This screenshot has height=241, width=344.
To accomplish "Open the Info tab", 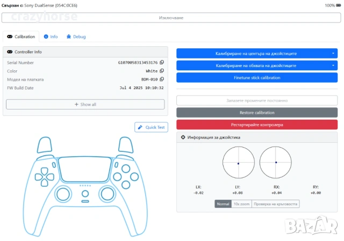I will [x=51, y=36].
